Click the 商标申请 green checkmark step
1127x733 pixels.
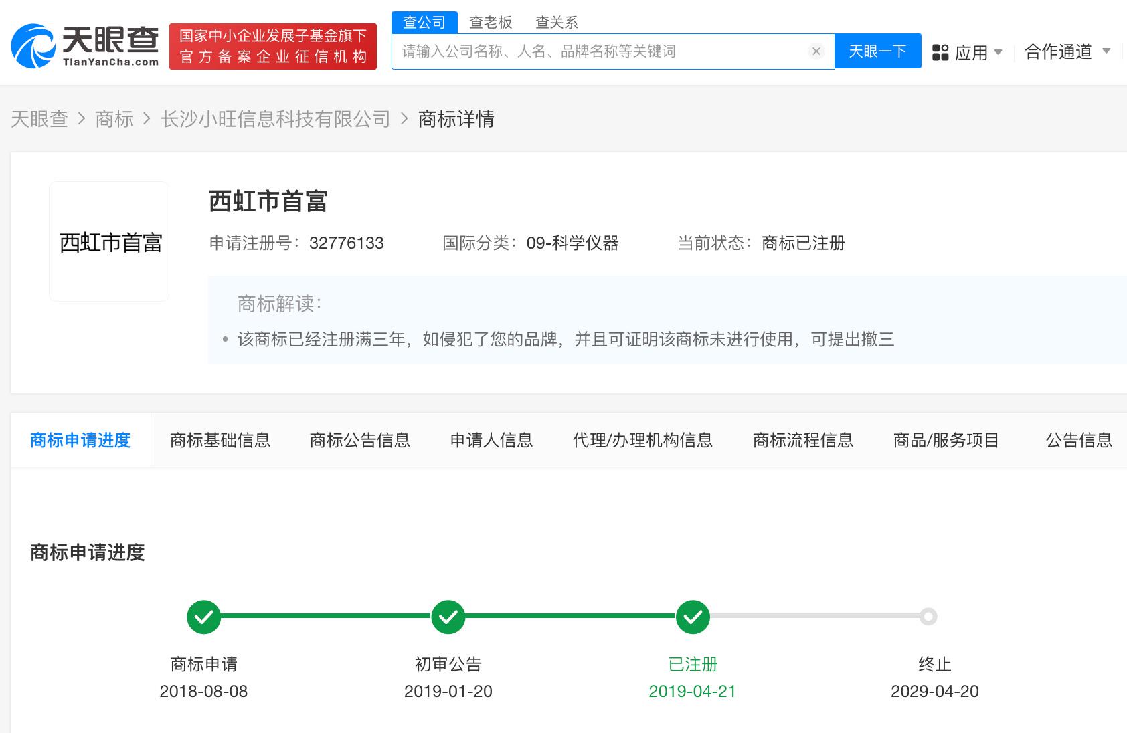(x=203, y=617)
